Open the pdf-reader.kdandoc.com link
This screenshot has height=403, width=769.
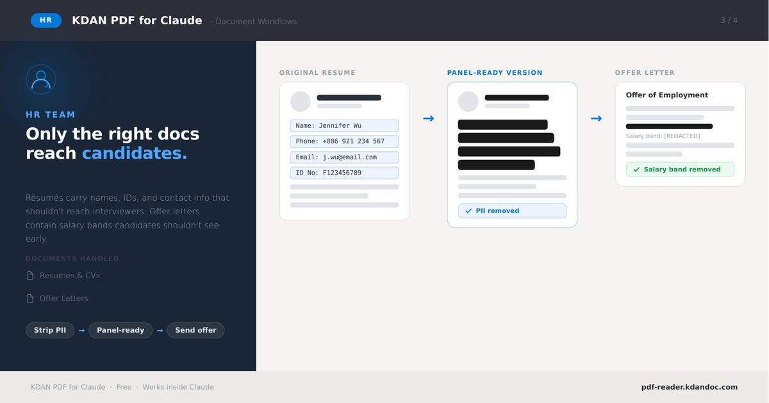coord(690,387)
